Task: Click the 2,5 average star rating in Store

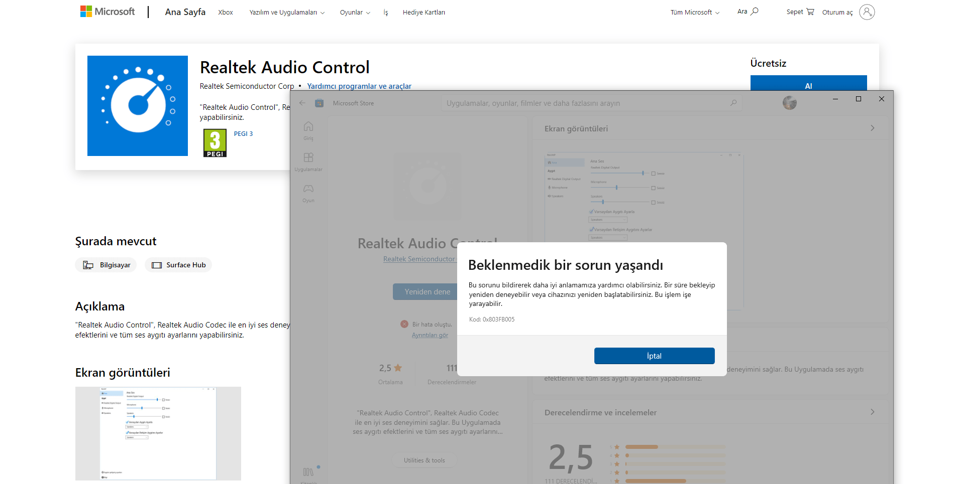Action: click(390, 368)
